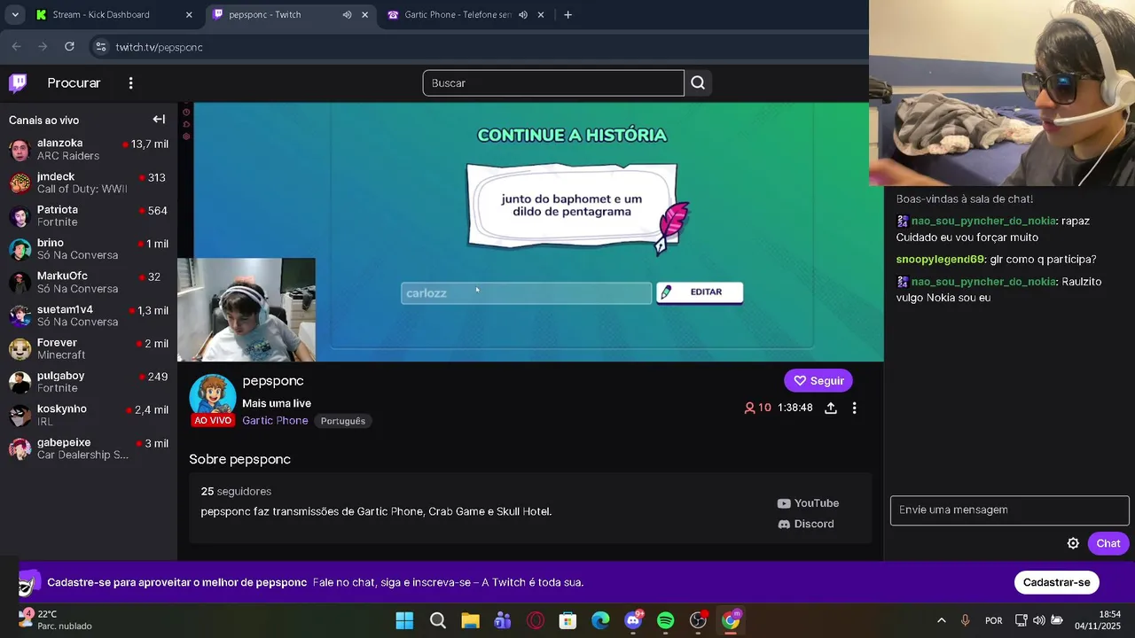Click the search magnifier button
Screen dimensions: 1135x638
(698, 83)
